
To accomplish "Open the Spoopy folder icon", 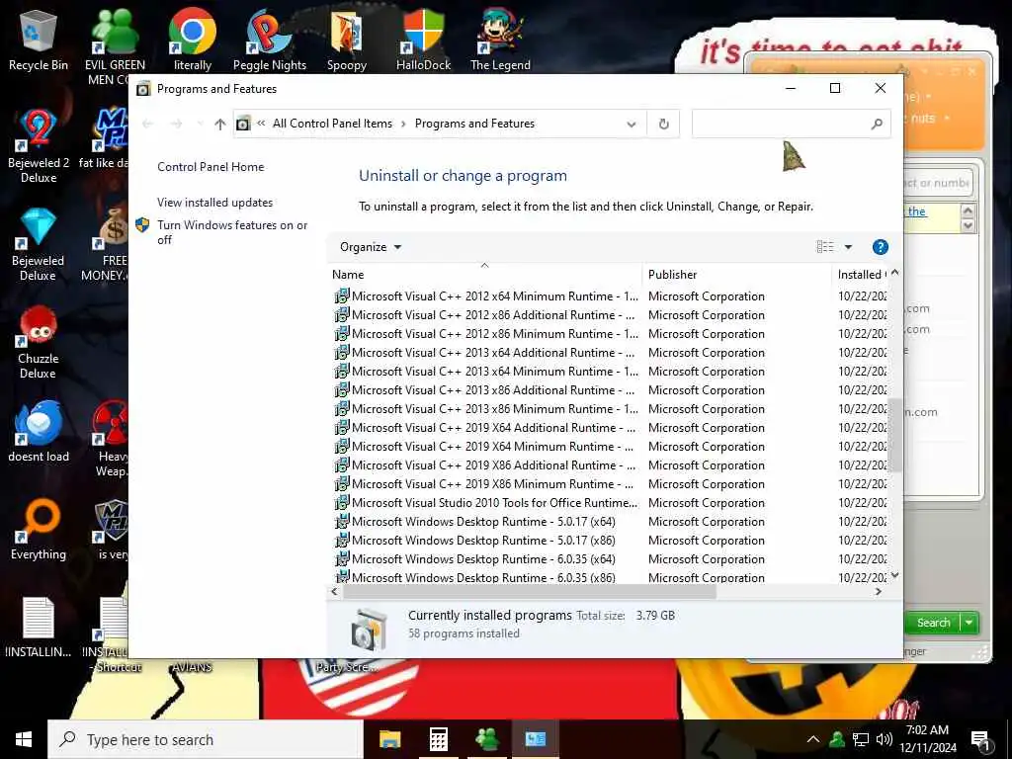I will click(347, 40).
